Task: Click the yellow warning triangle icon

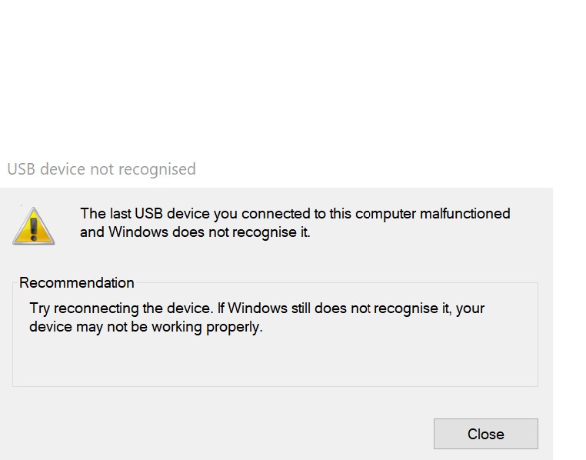Action: pyautogui.click(x=33, y=226)
